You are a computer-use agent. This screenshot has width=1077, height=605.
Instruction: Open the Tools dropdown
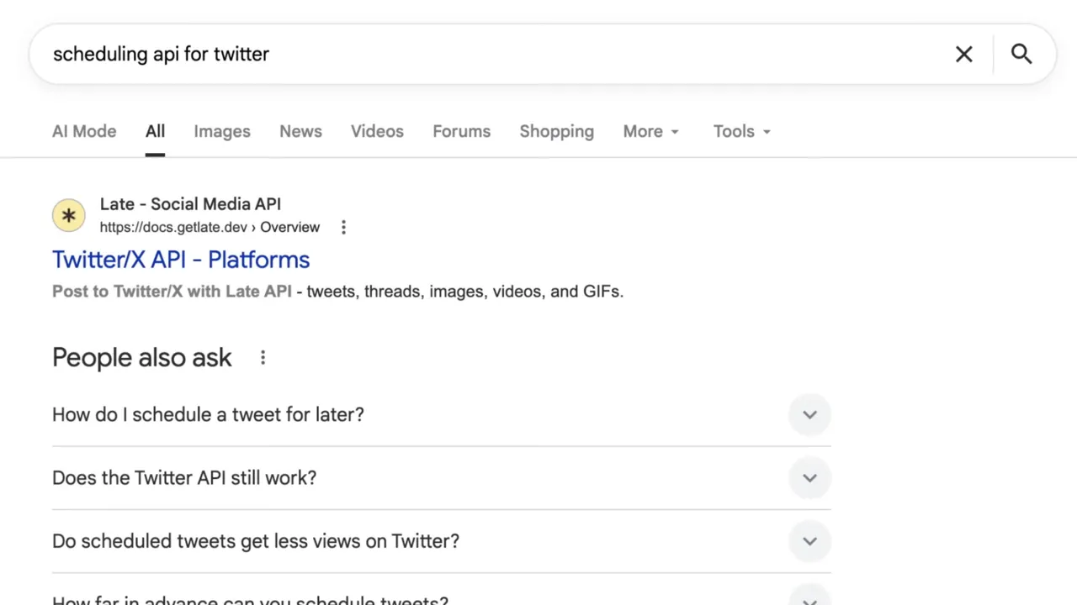coord(741,131)
